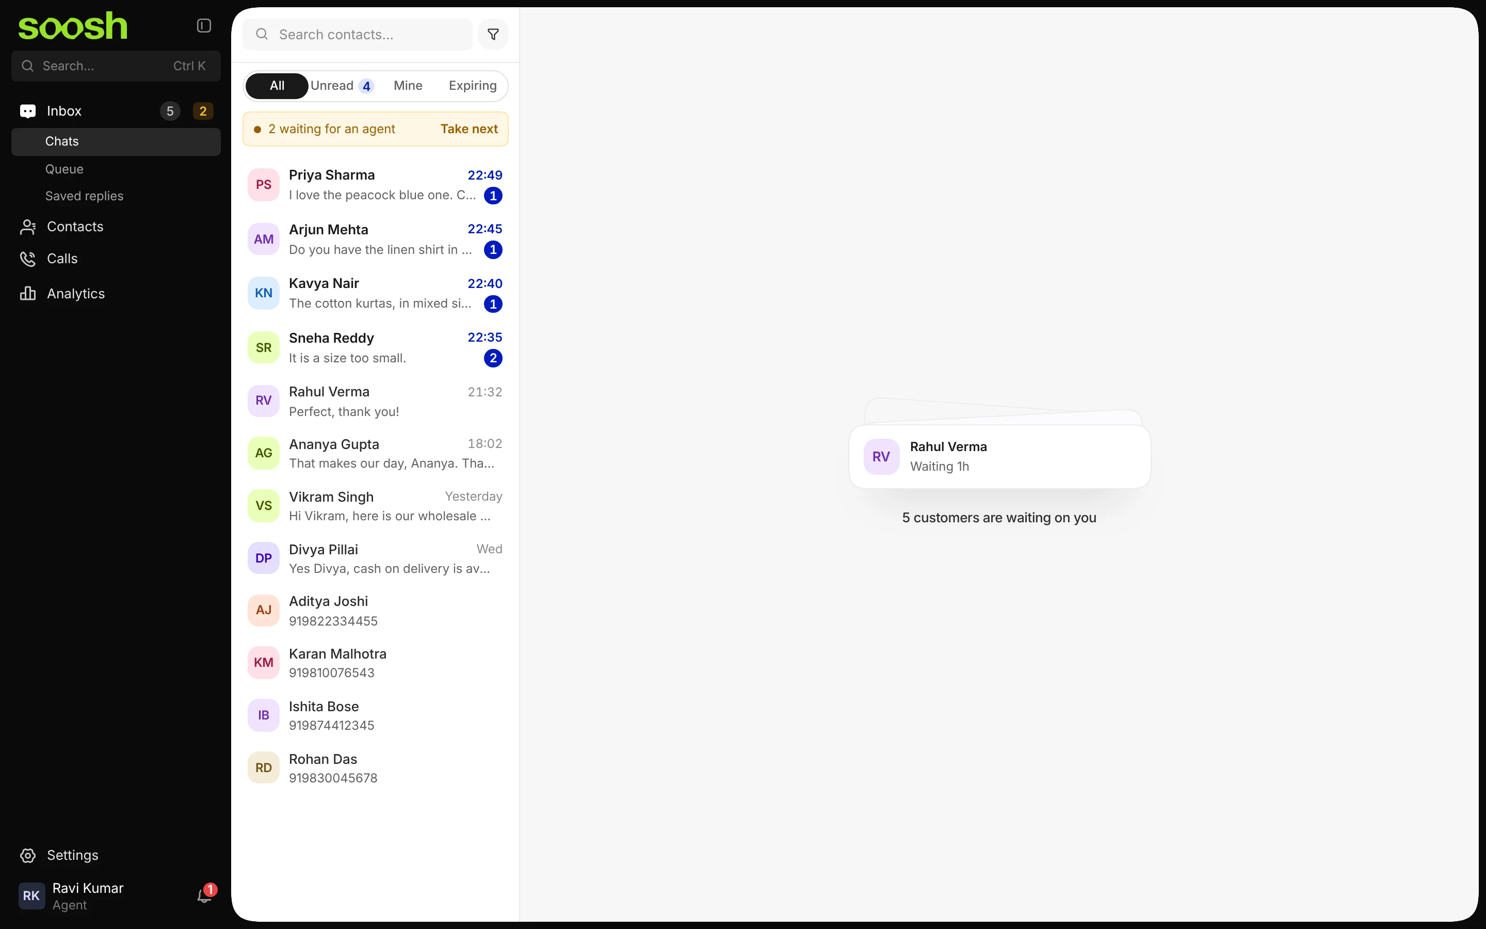Click the Settings gear icon
This screenshot has width=1486, height=929.
(x=28, y=855)
